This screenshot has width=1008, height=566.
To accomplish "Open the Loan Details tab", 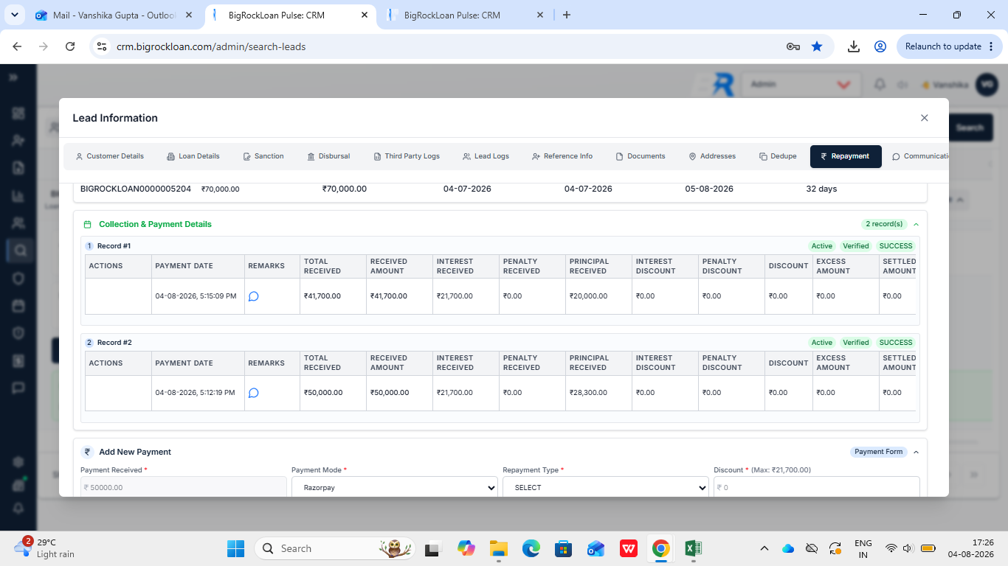I will point(193,156).
